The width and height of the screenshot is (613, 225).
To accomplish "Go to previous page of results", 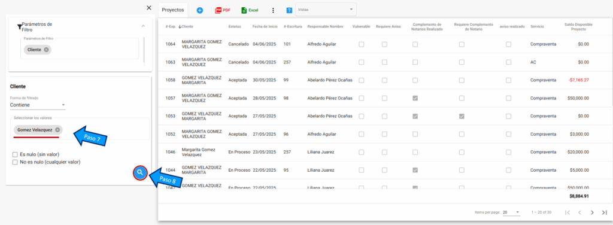I will click(579, 212).
